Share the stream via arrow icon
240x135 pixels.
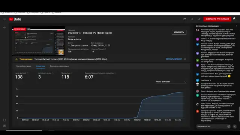[199, 19]
